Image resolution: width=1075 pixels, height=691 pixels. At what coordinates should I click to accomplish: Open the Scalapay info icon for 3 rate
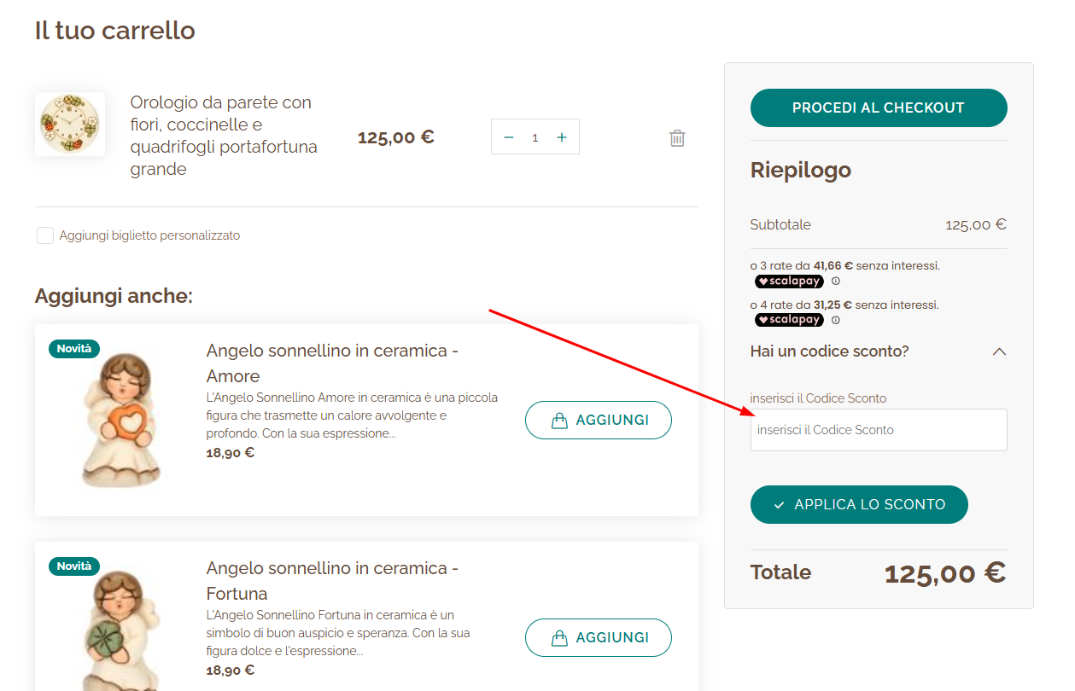(x=834, y=281)
